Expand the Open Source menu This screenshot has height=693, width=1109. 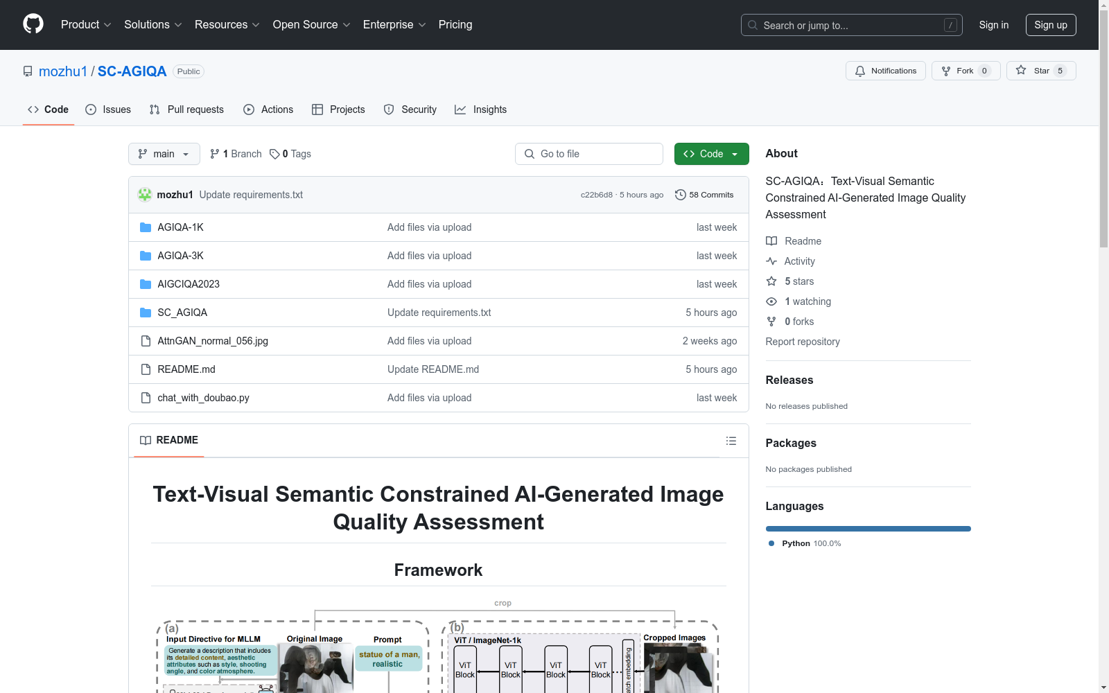click(x=311, y=25)
